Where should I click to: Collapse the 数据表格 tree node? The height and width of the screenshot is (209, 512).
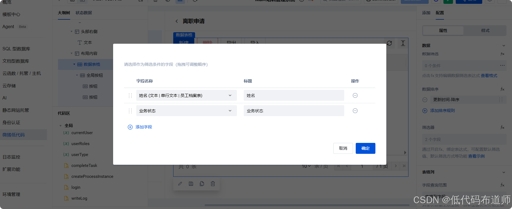pos(74,64)
